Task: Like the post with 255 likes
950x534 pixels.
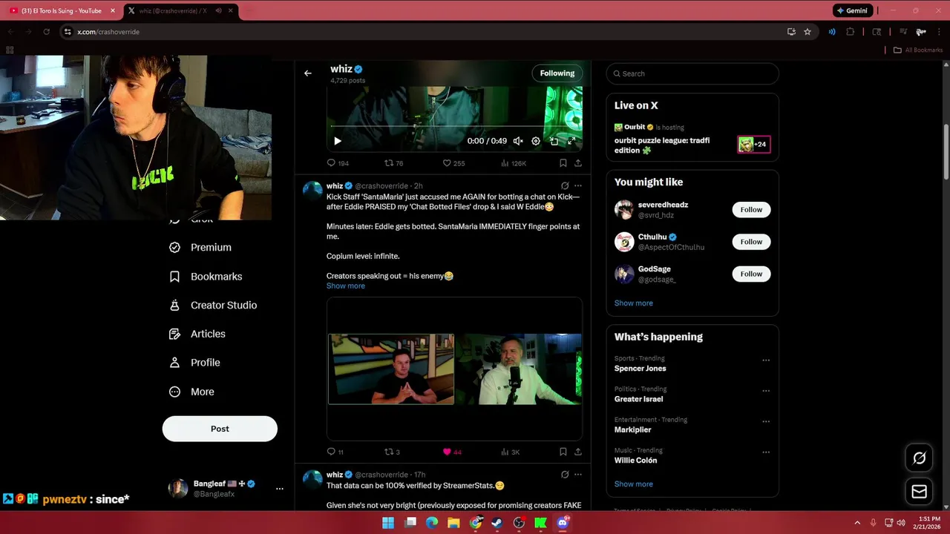Action: 453,163
